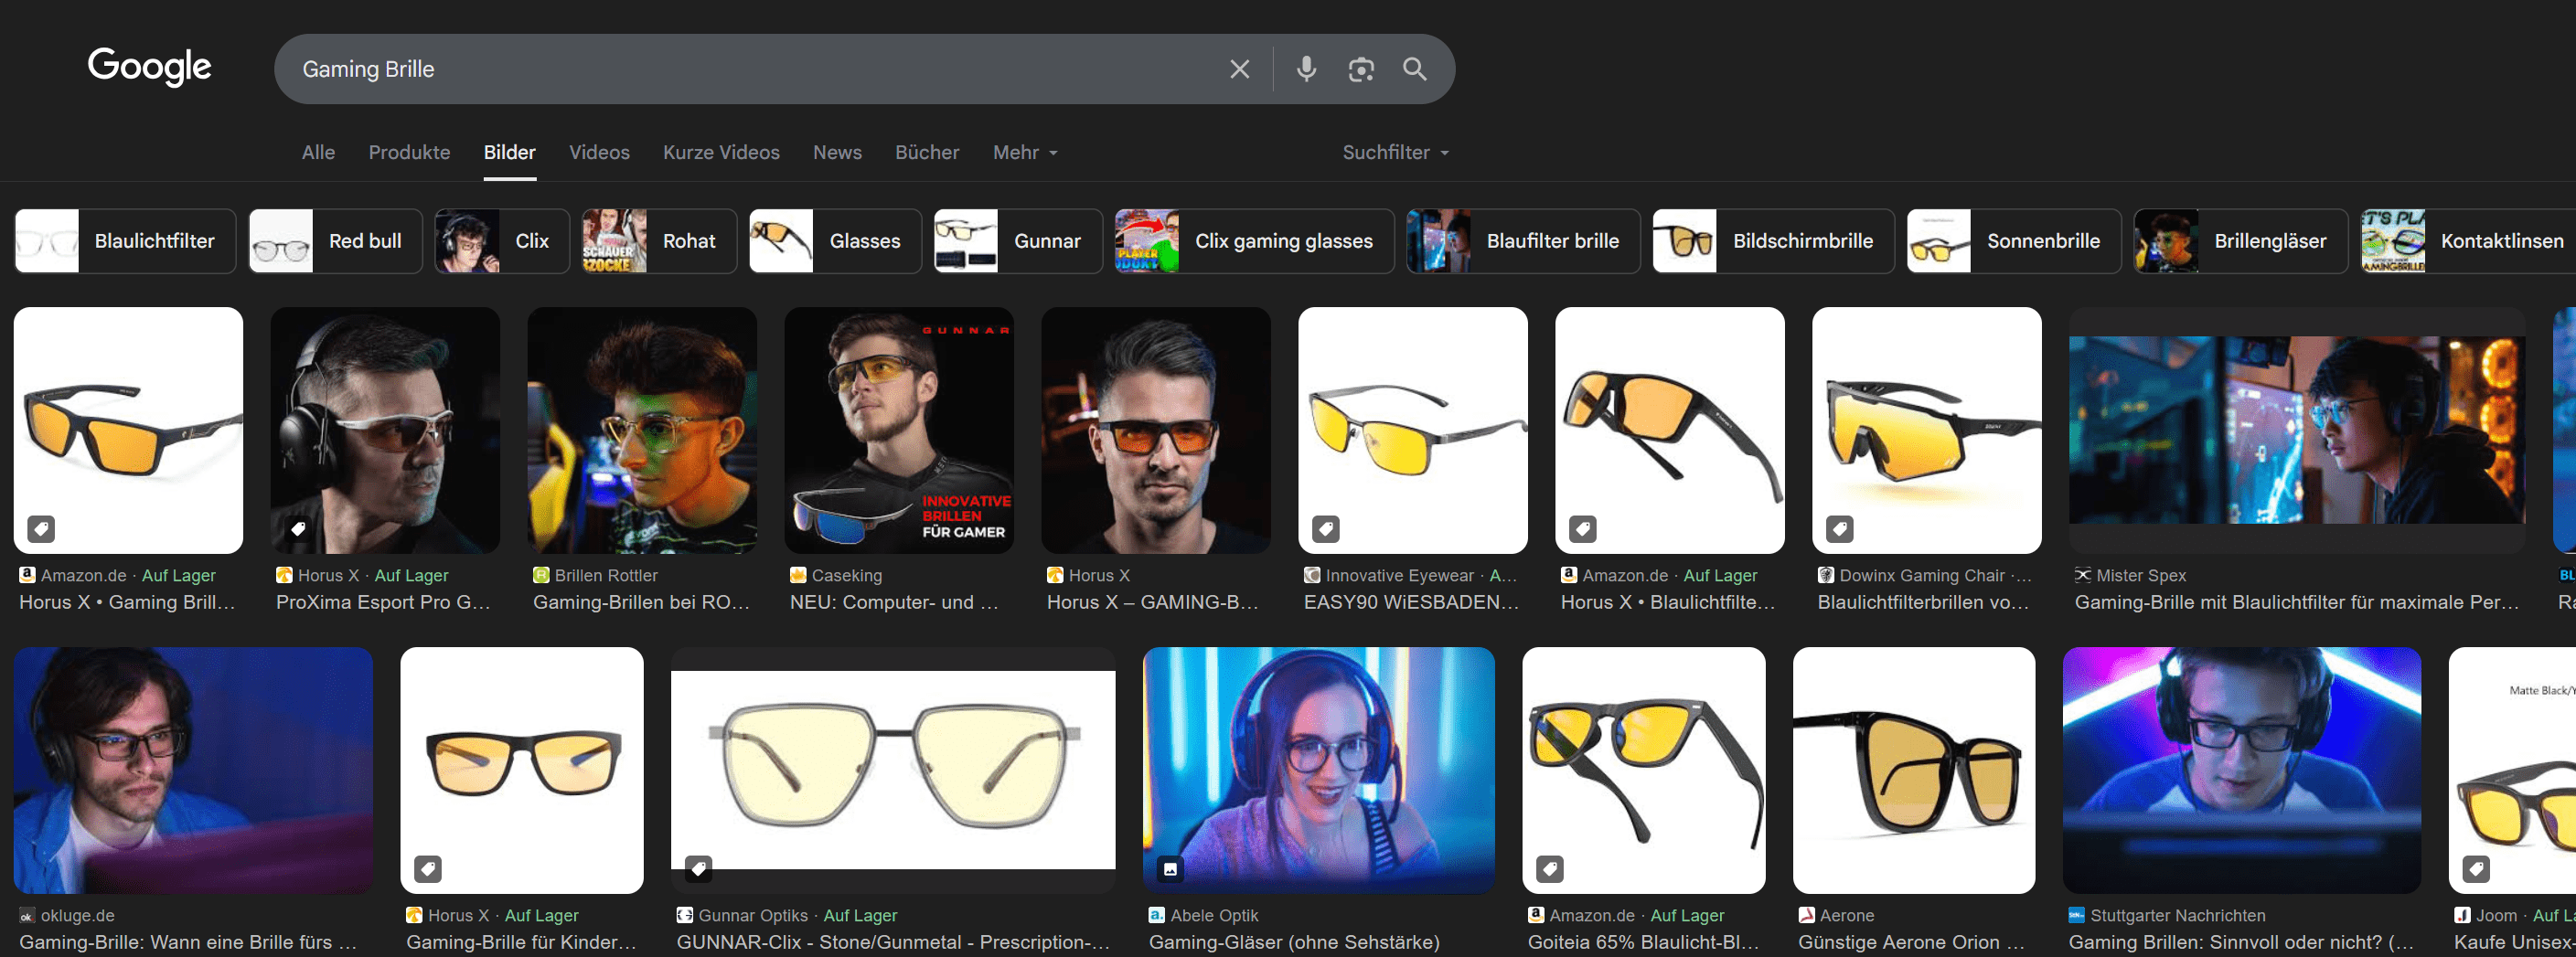Click the tag icon on the ProXima Esport Pro image
Screen dimensions: 2576x957
click(x=298, y=528)
